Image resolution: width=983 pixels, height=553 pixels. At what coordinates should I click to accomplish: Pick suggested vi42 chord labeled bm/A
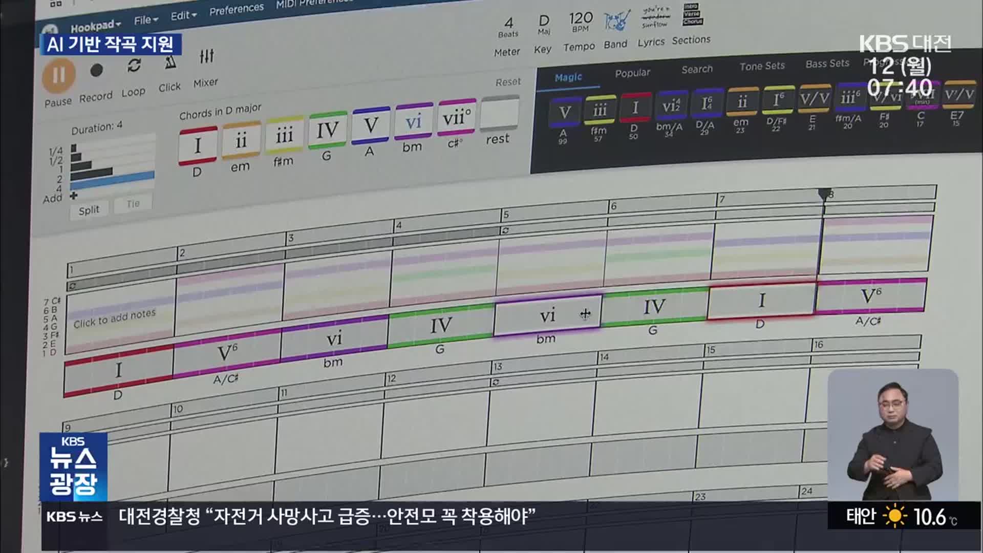pyautogui.click(x=671, y=105)
